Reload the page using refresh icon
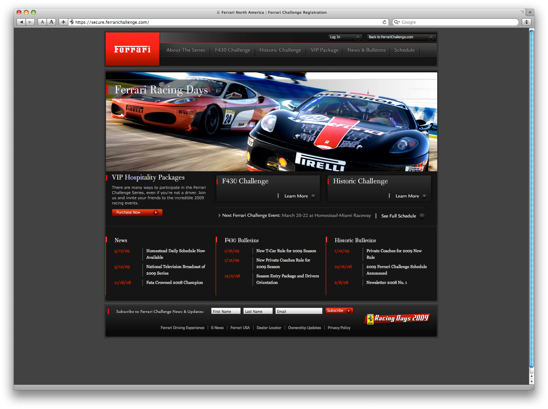Screen dimensions: 548x409 (x=384, y=22)
